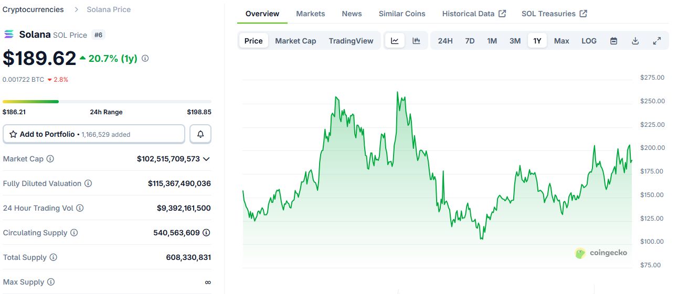Click the star icon in Add to Portfolio

[x=13, y=134]
